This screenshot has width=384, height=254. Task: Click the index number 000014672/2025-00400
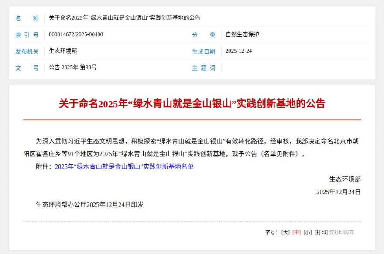pyautogui.click(x=76, y=34)
